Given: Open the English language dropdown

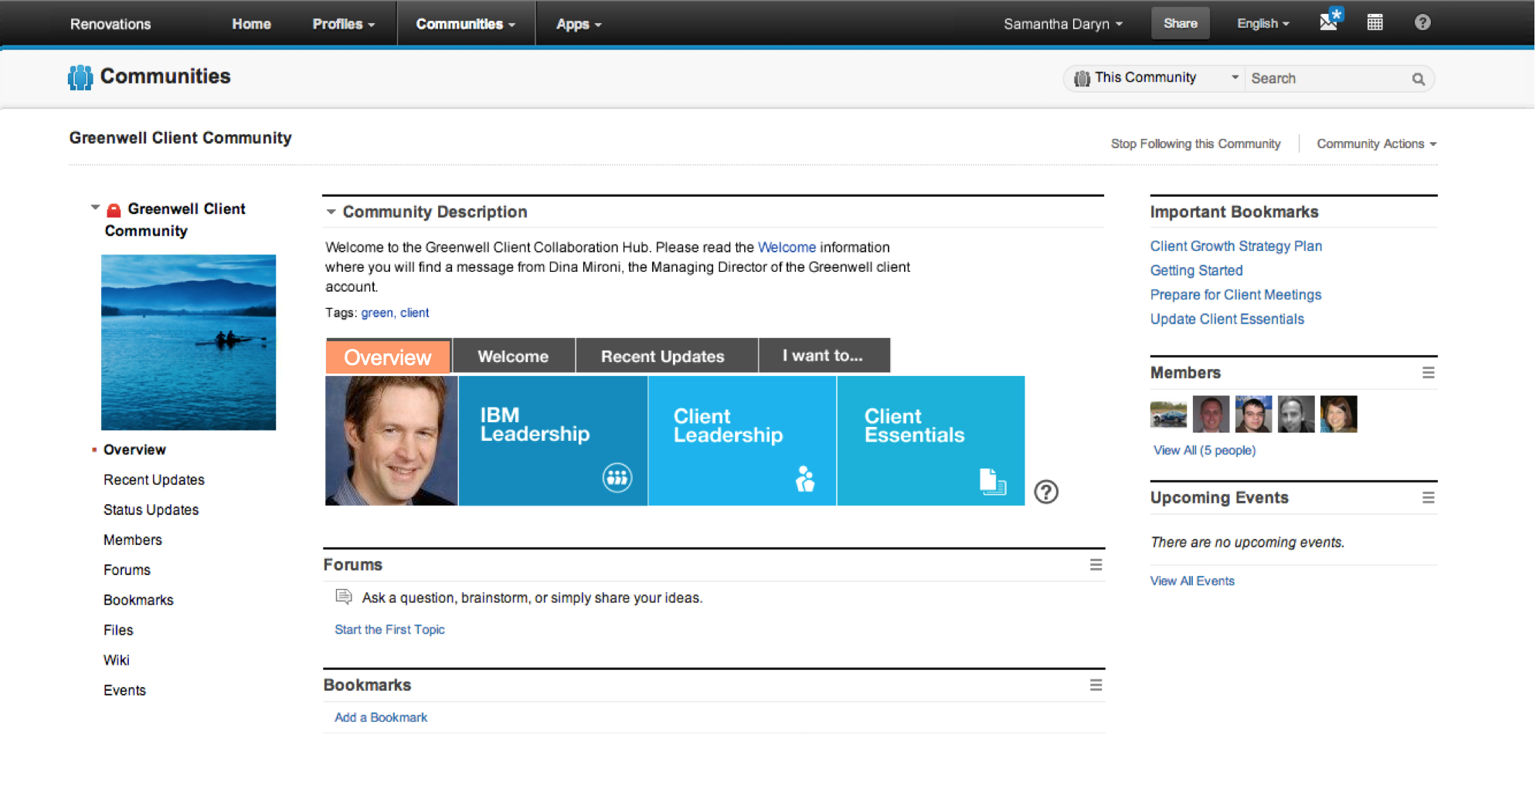Looking at the screenshot, I should (1262, 24).
